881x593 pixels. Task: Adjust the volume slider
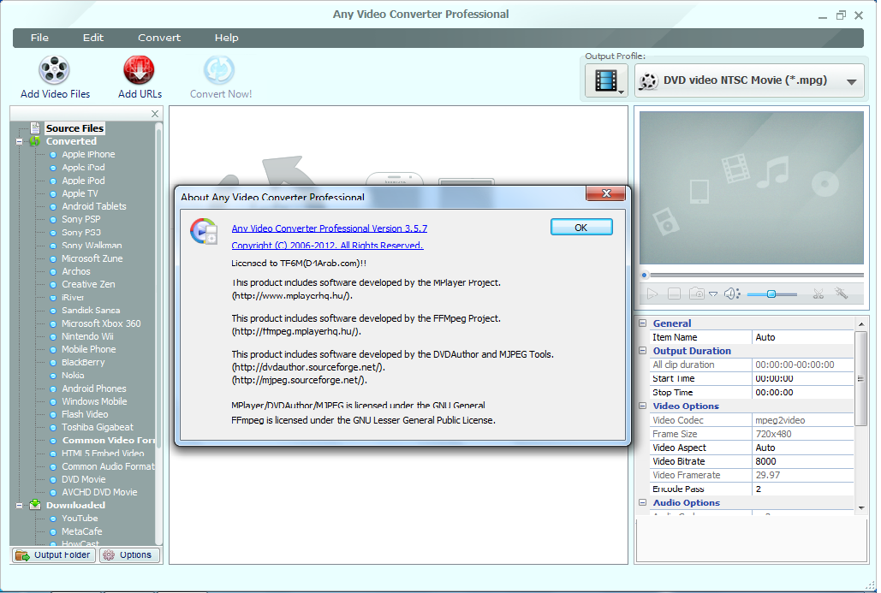[x=772, y=294]
